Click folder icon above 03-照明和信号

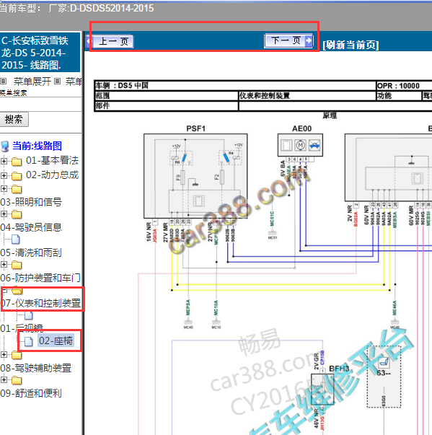[x=17, y=189]
